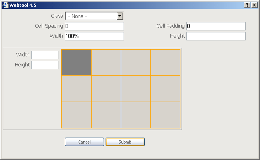Click the cell Width field beside the grid
The width and height of the screenshot is (260, 160).
(x=45, y=55)
